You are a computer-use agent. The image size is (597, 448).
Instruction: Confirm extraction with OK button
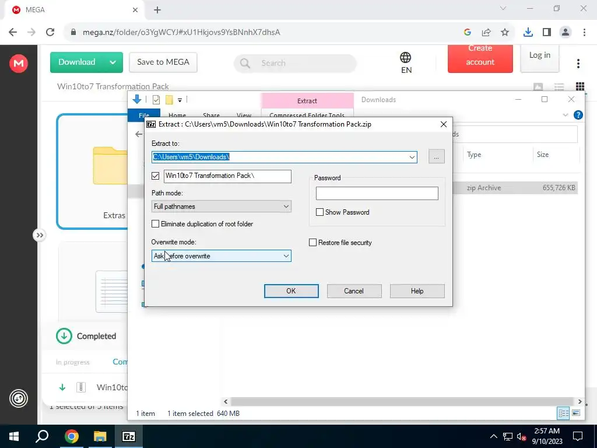(x=292, y=291)
